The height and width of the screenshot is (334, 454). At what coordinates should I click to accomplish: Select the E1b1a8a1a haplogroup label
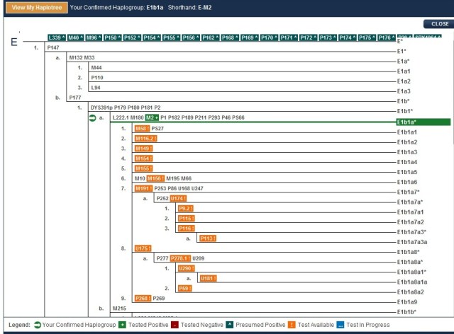(x=413, y=282)
